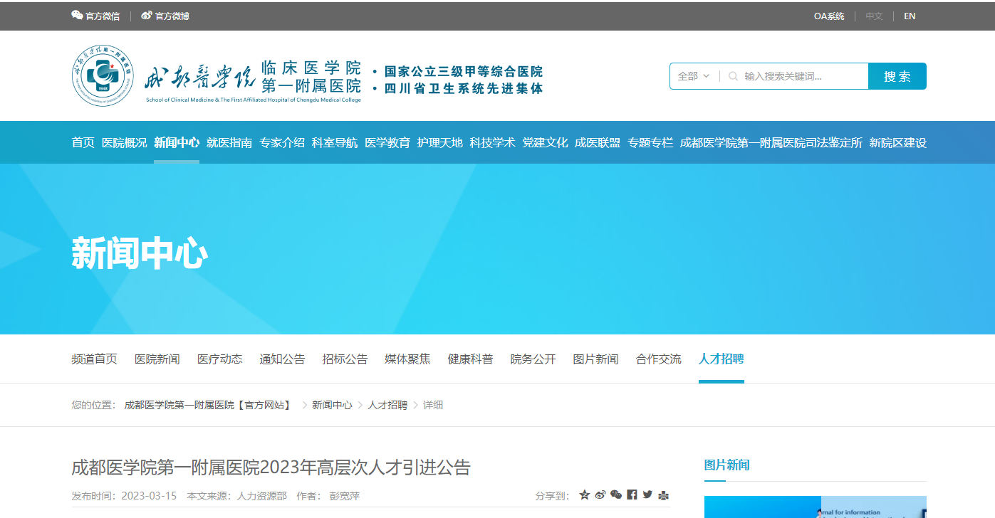Switch site language to 中文
Image resolution: width=995 pixels, height=518 pixels.
874,16
